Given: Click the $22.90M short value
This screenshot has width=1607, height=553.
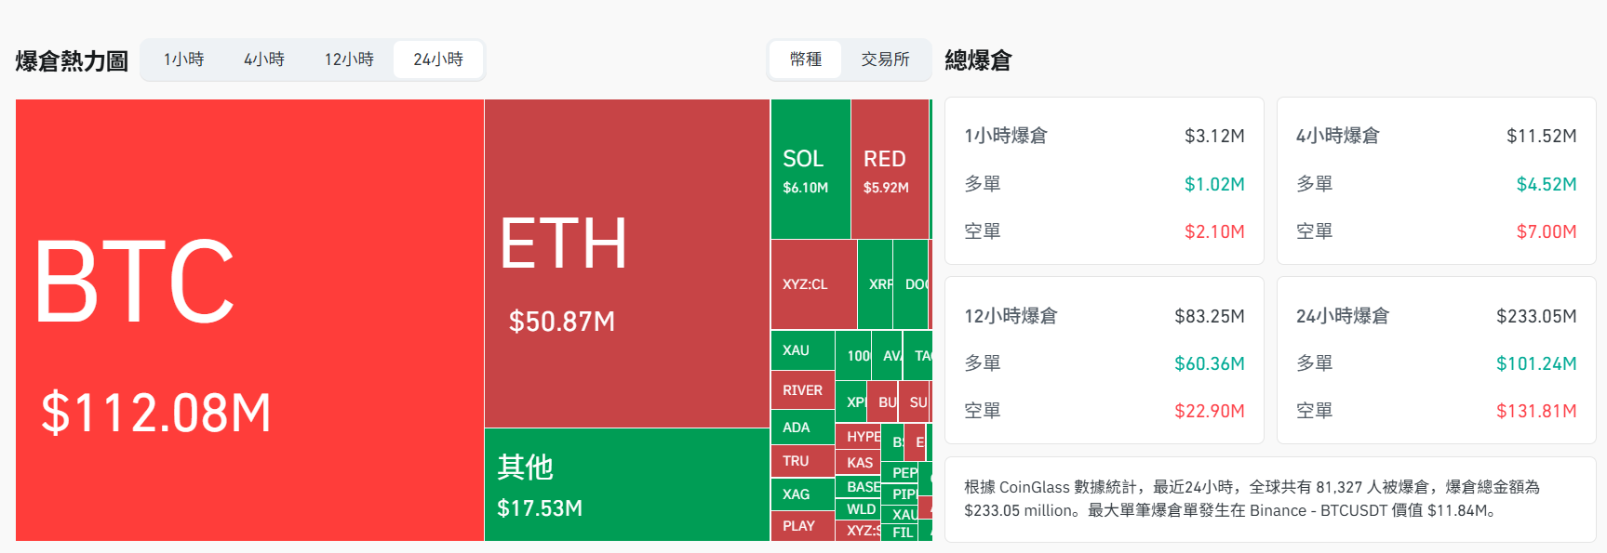Looking at the screenshot, I should pyautogui.click(x=1210, y=411).
